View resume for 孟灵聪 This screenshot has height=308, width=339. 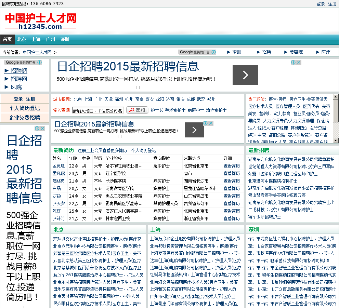tap(232, 166)
